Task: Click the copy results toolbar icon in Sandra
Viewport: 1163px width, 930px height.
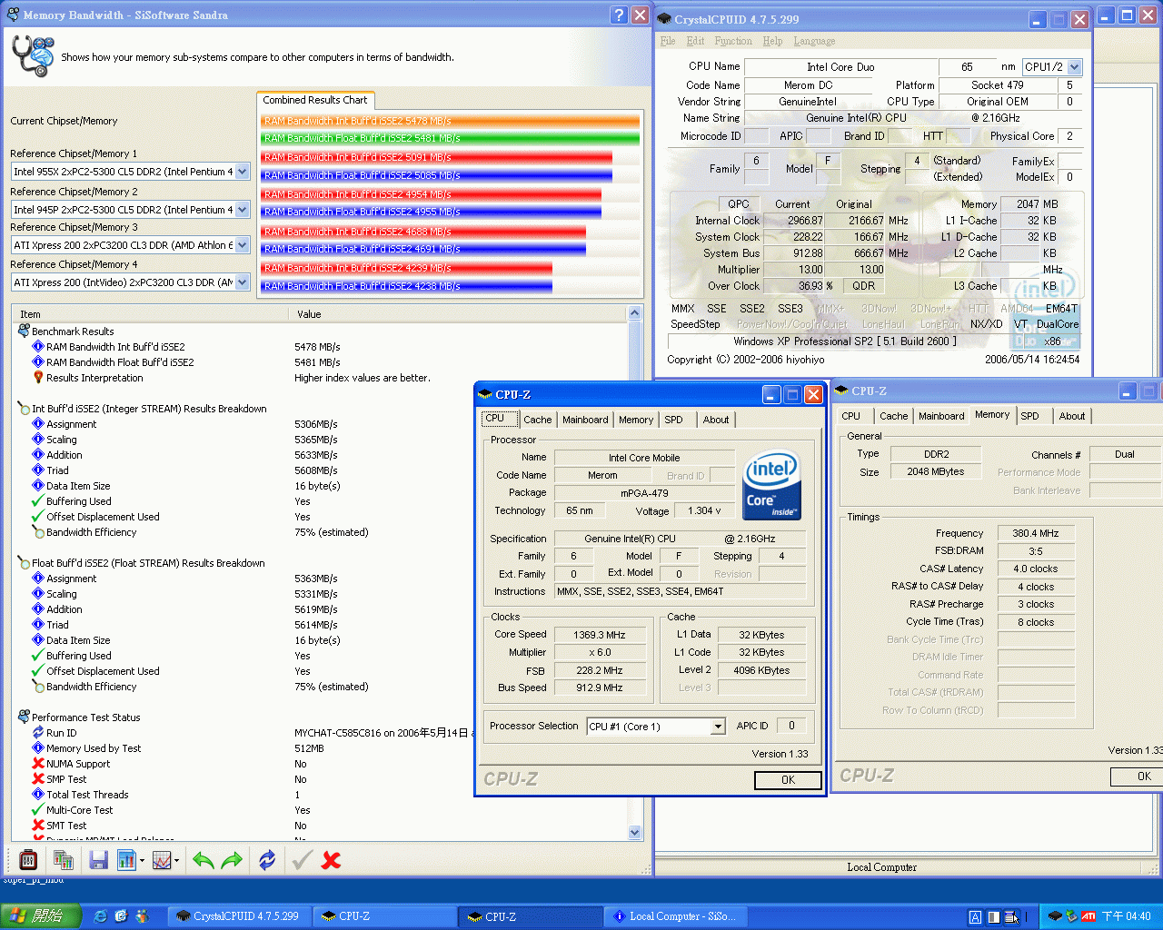Action: pyautogui.click(x=63, y=859)
